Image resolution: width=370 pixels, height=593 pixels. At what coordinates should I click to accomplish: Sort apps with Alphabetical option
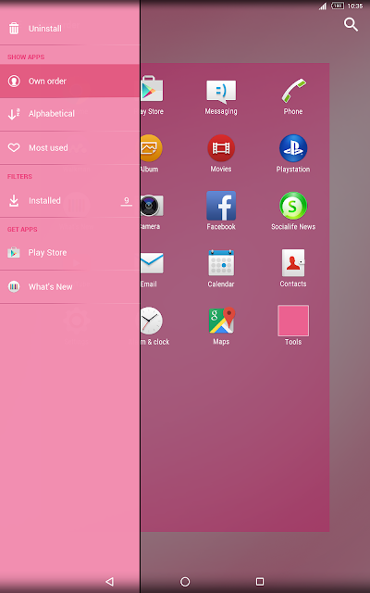(x=70, y=114)
